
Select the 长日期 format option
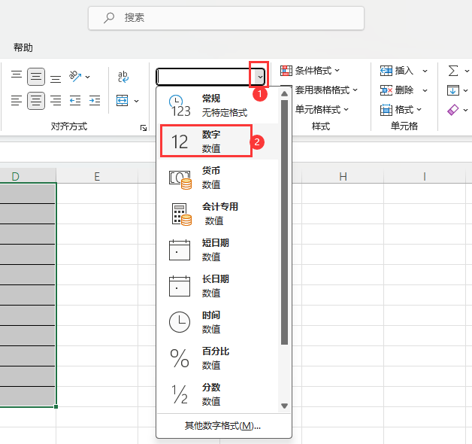[219, 286]
